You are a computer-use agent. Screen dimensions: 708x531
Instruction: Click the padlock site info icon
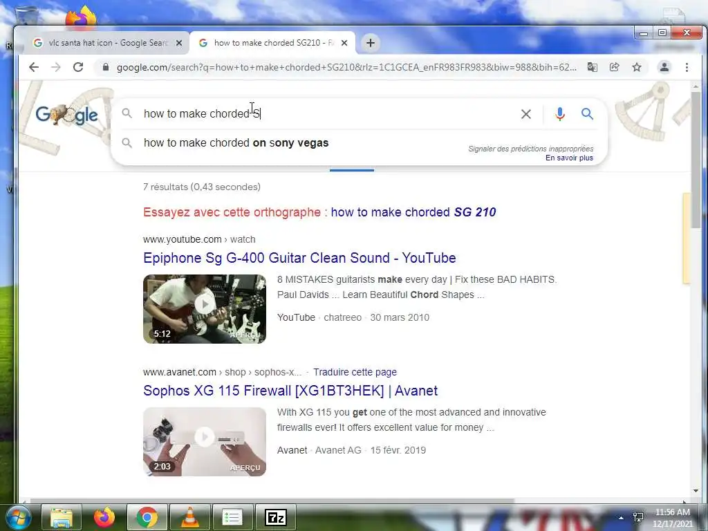tap(106, 67)
